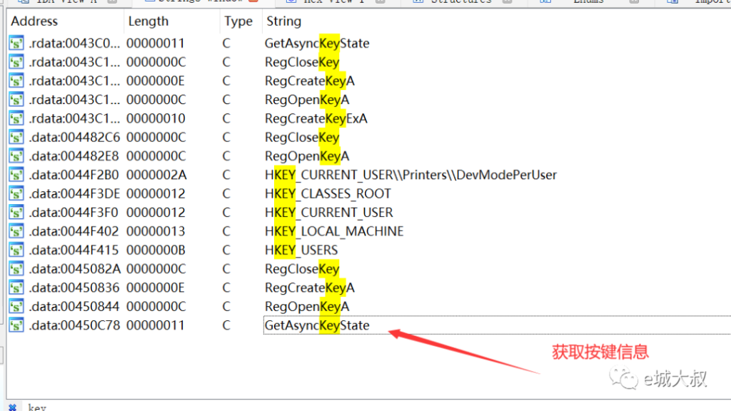The image size is (731, 411).
Task: Select the HKEY_LOCAL_MACHINE string entry
Action: [334, 231]
